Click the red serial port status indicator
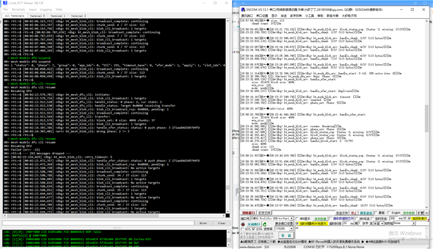Screen dimensions: 433x249 243,224
